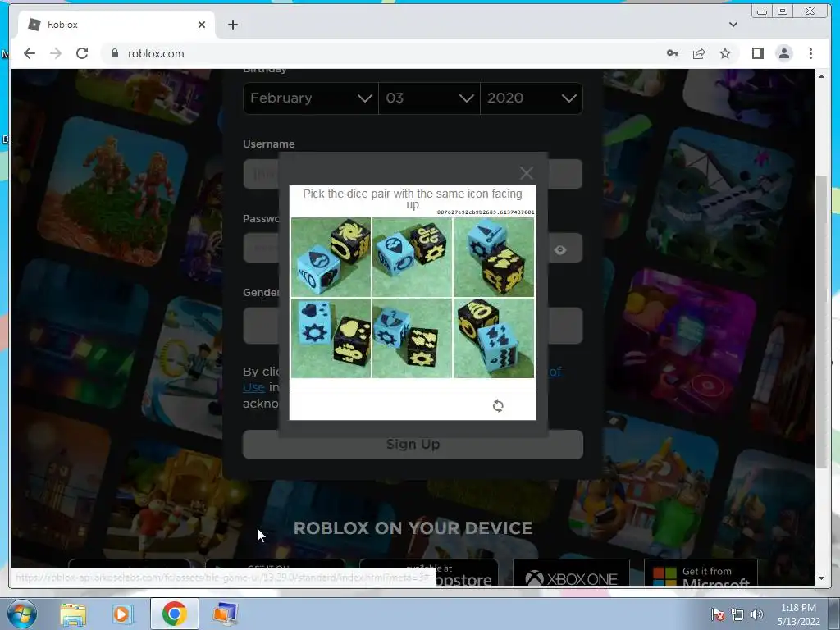Click the browser Back arrow
The image size is (840, 630).
pyautogui.click(x=30, y=53)
